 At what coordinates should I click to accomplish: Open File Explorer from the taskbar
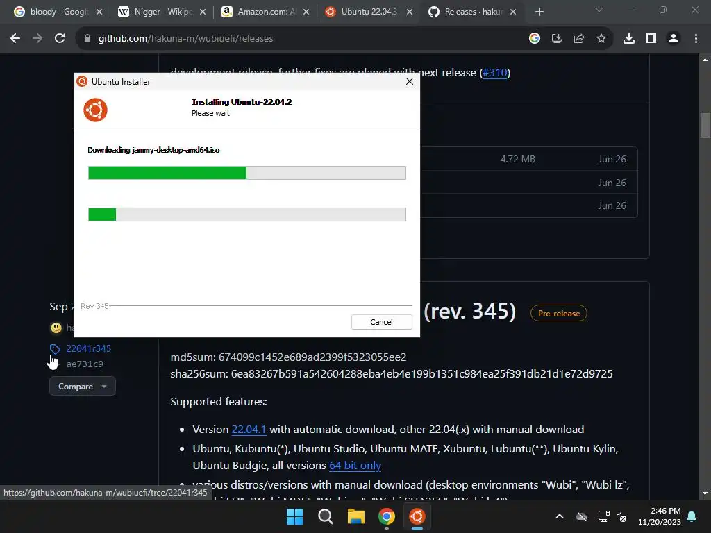tap(356, 516)
